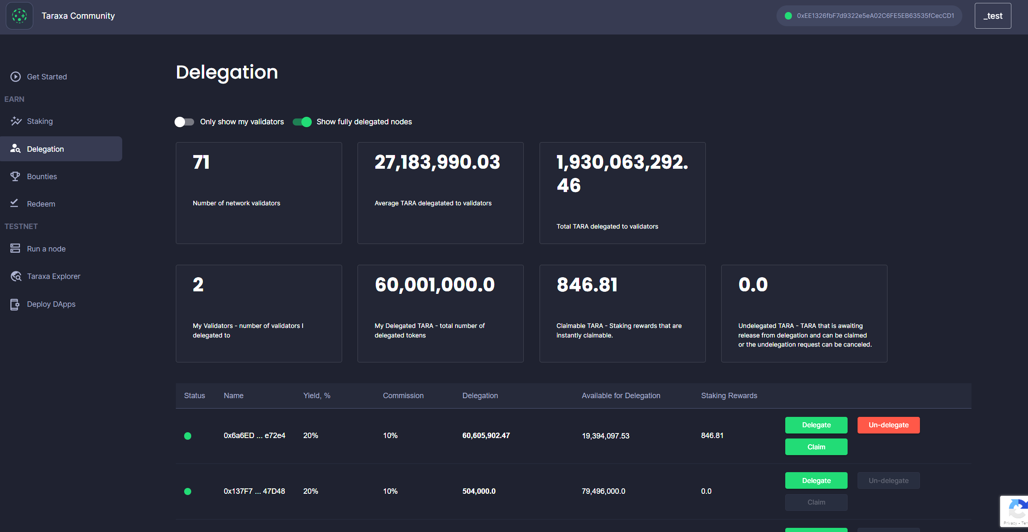This screenshot has height=532, width=1028.
Task: Claim rewards for validator 0x6a6ED ... e72e4
Action: pos(816,447)
